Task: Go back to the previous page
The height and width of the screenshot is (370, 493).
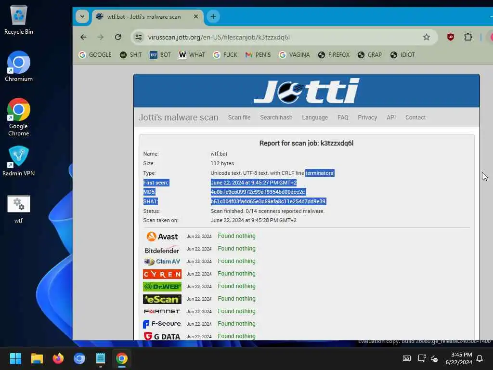Action: pos(83,37)
